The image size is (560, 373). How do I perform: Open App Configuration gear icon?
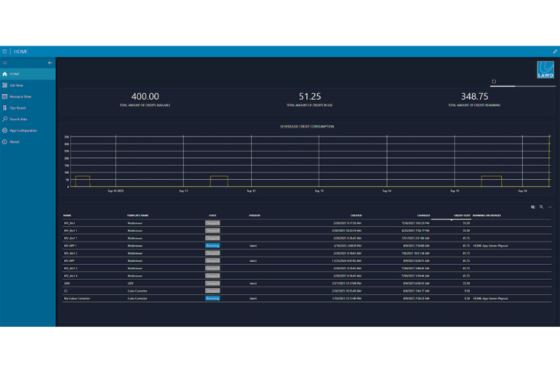5,131
